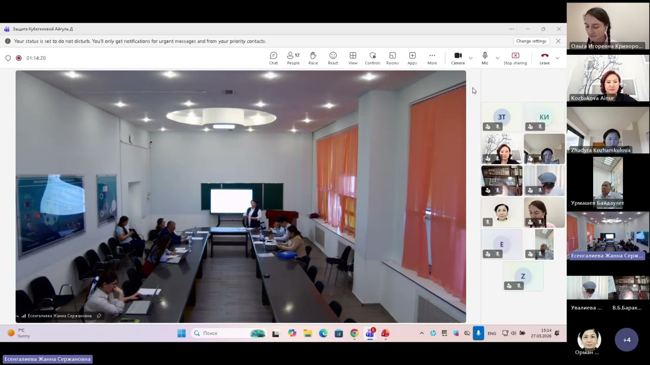Leave the meeting
The width and height of the screenshot is (650, 365).
[x=544, y=58]
